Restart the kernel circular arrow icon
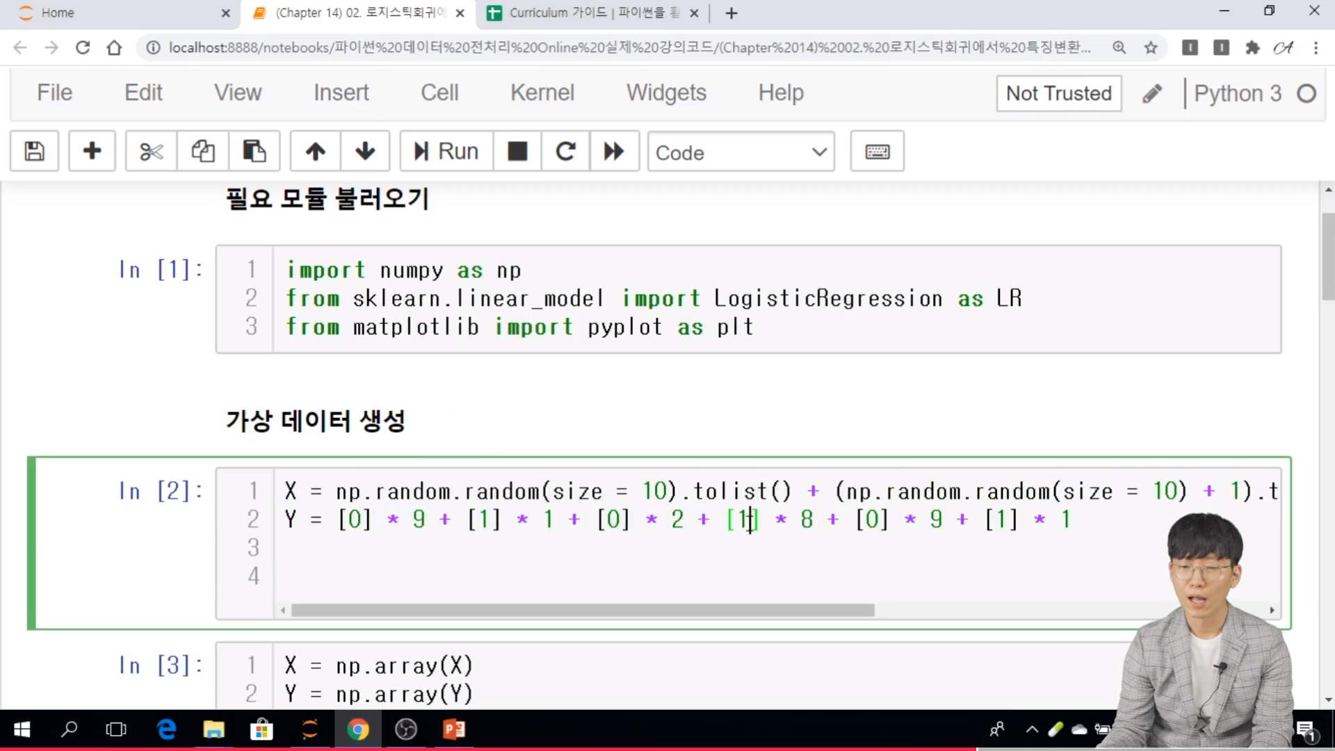This screenshot has width=1335, height=751. pyautogui.click(x=565, y=151)
